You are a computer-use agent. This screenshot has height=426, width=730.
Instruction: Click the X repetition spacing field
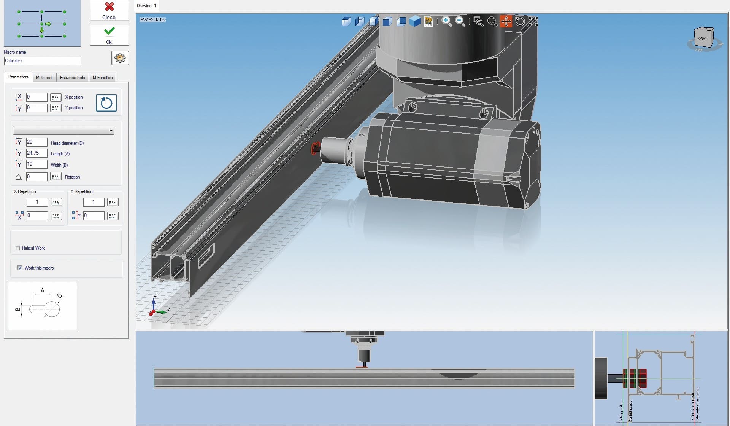(37, 216)
